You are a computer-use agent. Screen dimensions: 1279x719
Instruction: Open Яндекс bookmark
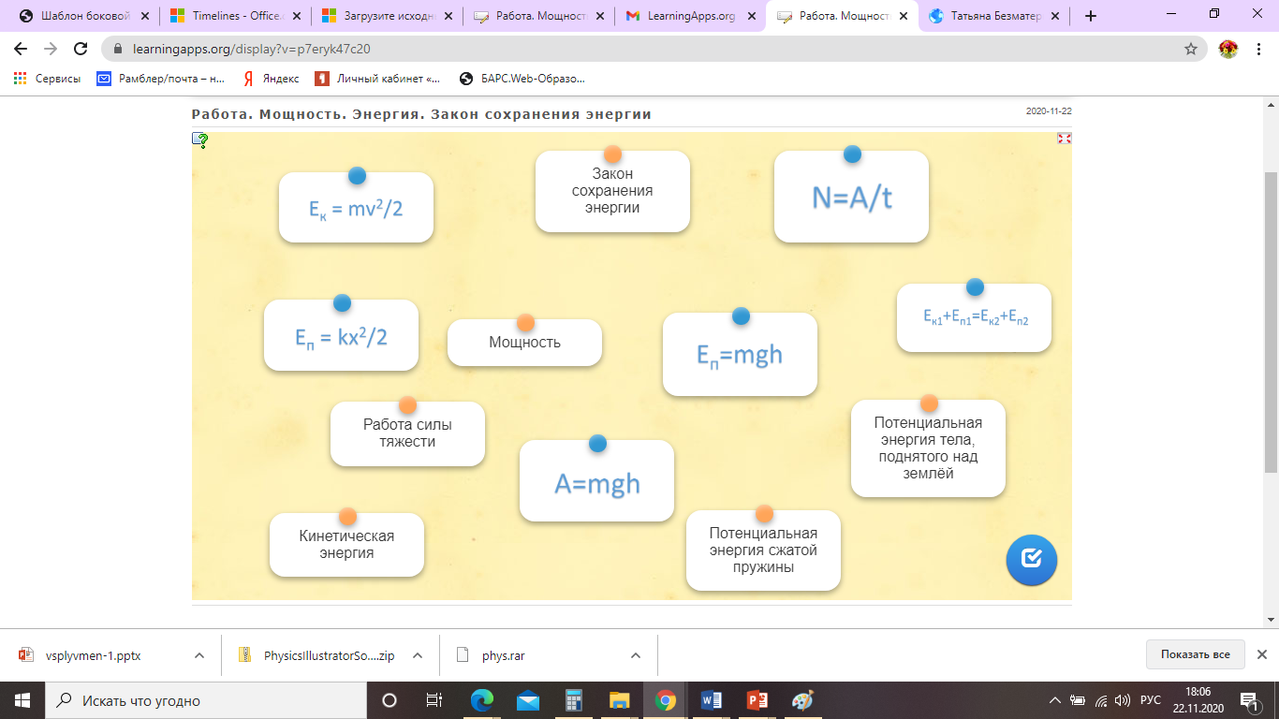point(272,79)
